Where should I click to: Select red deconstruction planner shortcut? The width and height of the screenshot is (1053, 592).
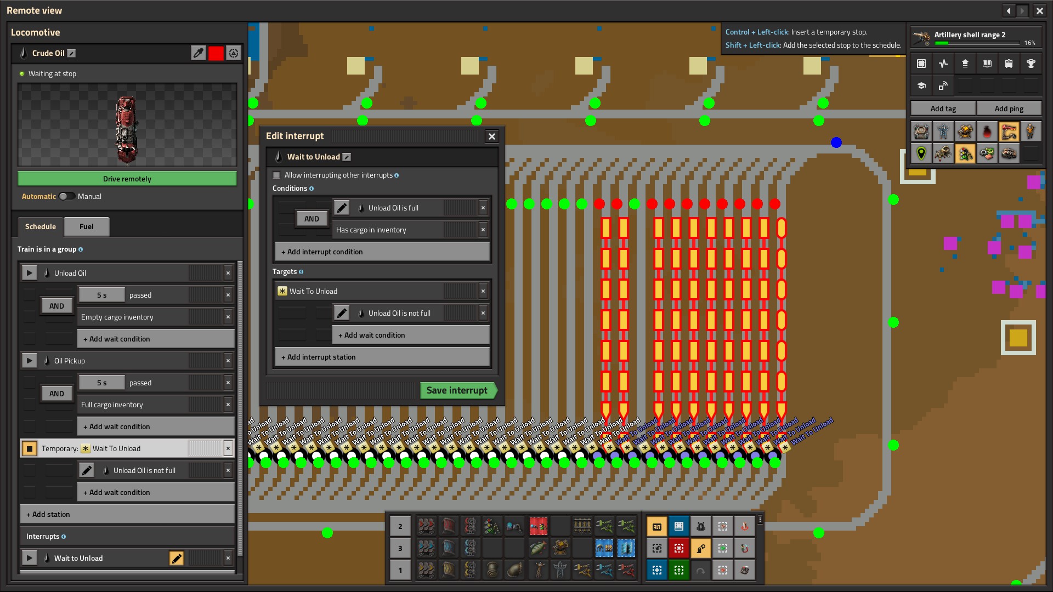(x=679, y=548)
